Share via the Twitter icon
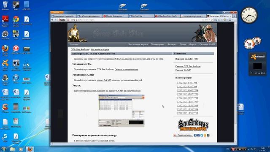270x152 pixels. [202, 135]
